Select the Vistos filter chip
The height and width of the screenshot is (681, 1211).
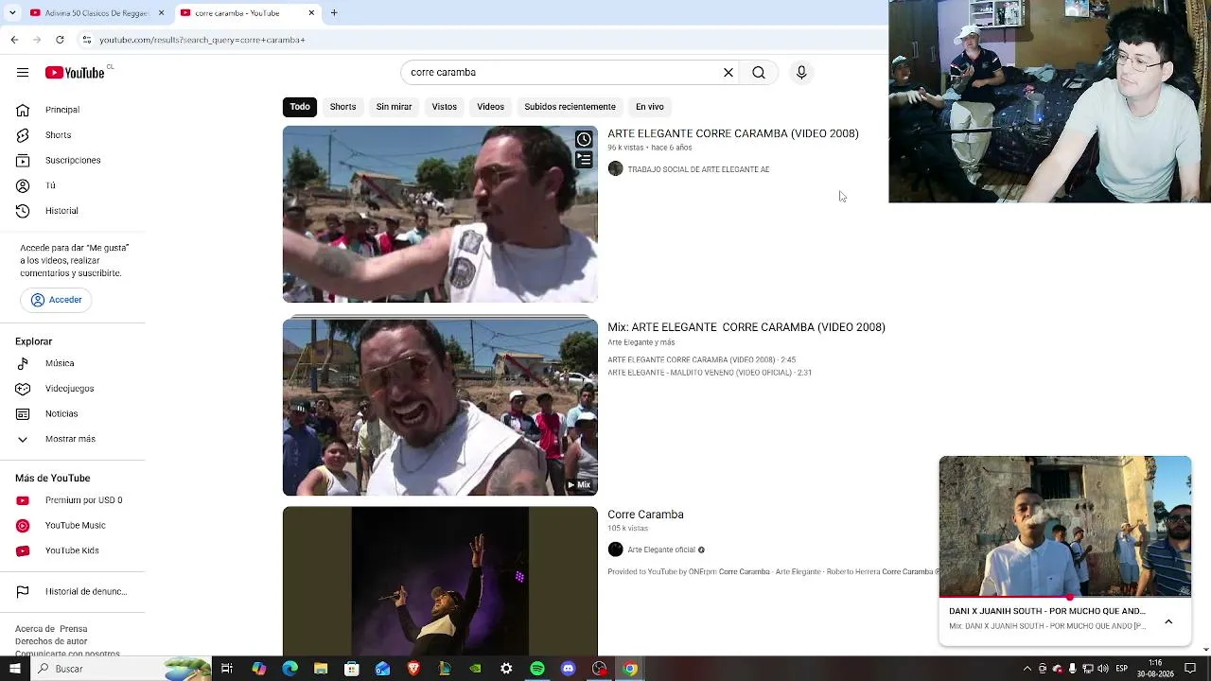click(445, 107)
